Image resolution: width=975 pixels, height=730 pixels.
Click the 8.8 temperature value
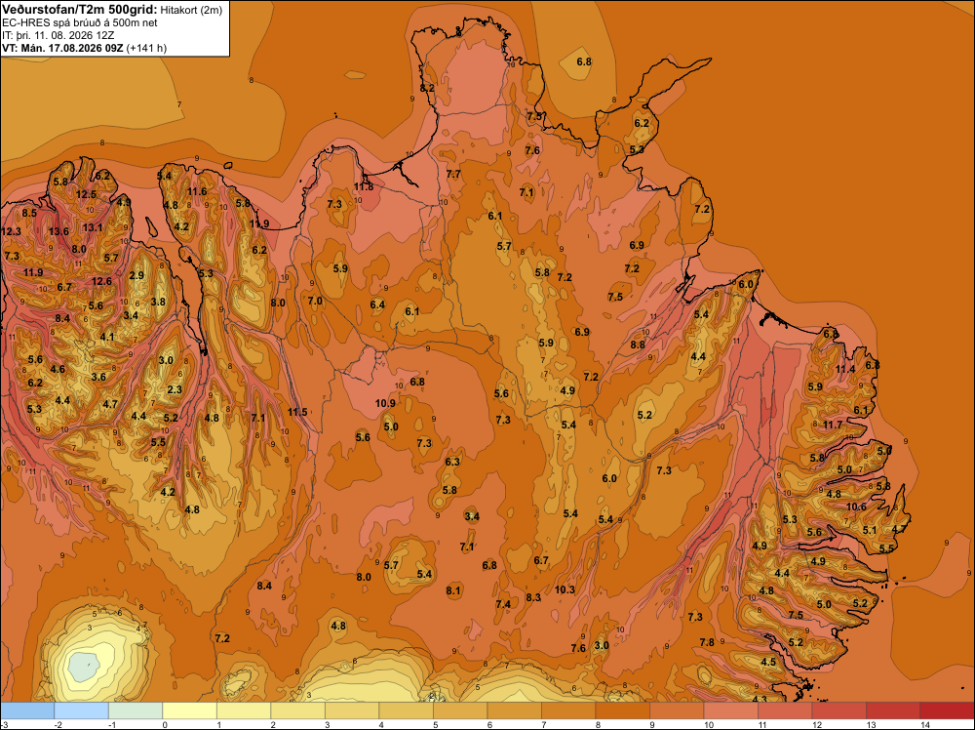(638, 345)
